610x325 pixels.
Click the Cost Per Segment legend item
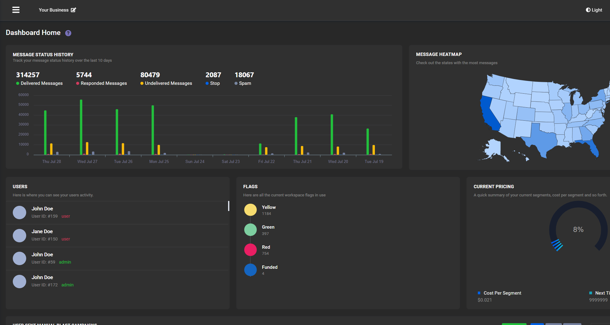[499, 293]
